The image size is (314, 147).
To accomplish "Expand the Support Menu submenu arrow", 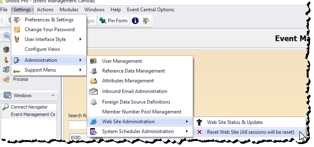I will [x=80, y=70].
